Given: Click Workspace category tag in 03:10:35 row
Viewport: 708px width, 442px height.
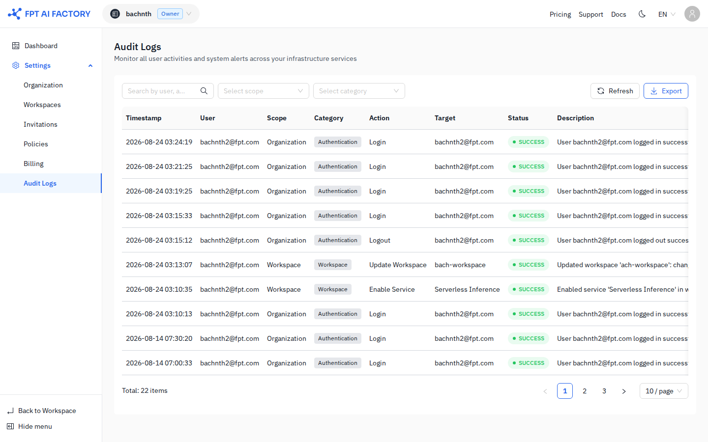Looking at the screenshot, I should click(333, 289).
